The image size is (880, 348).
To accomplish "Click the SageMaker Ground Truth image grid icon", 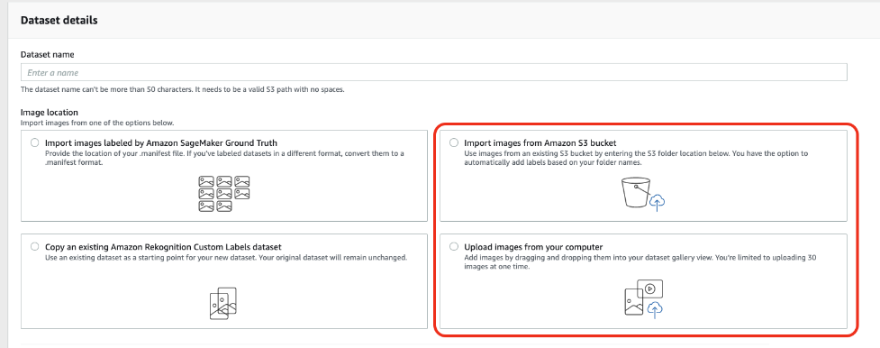I will coord(224,194).
